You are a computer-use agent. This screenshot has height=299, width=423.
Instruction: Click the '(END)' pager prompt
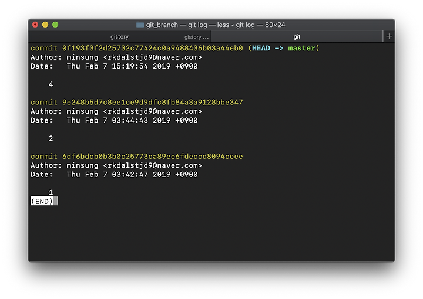42,201
